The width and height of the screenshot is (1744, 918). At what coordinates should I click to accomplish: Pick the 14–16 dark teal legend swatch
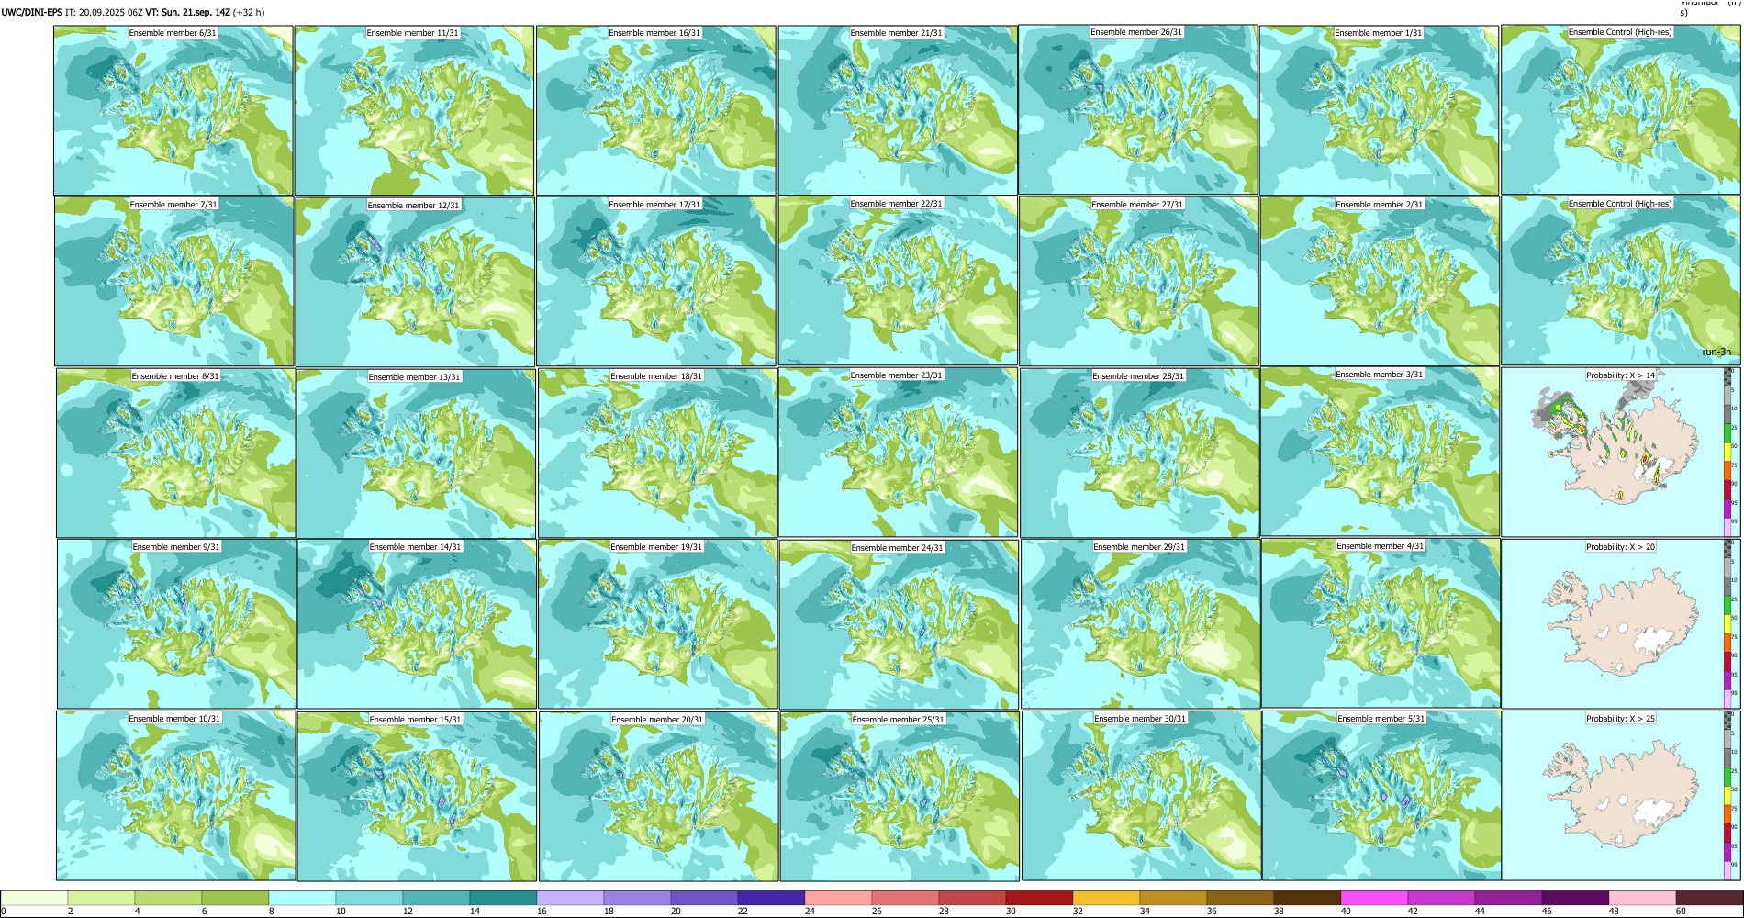click(x=503, y=898)
